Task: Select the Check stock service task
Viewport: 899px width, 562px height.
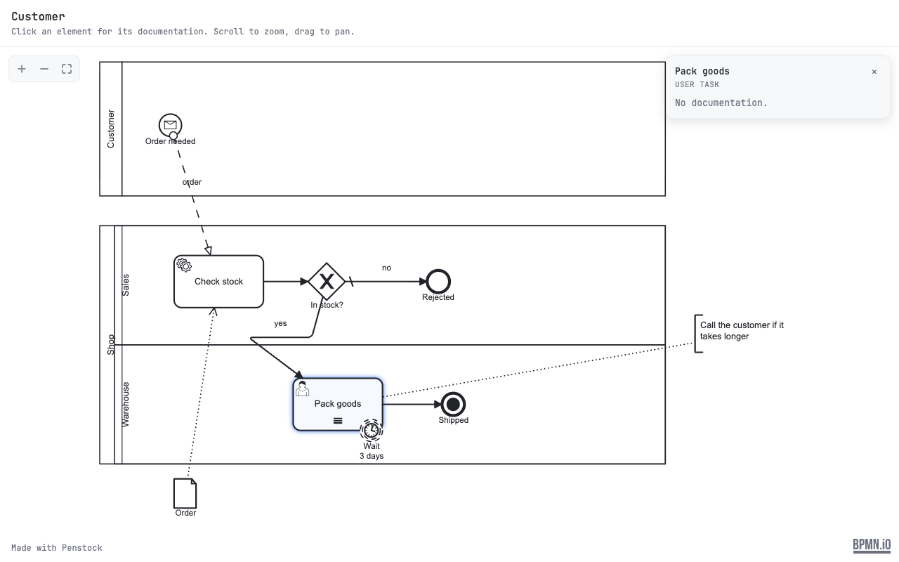Action: tap(219, 282)
